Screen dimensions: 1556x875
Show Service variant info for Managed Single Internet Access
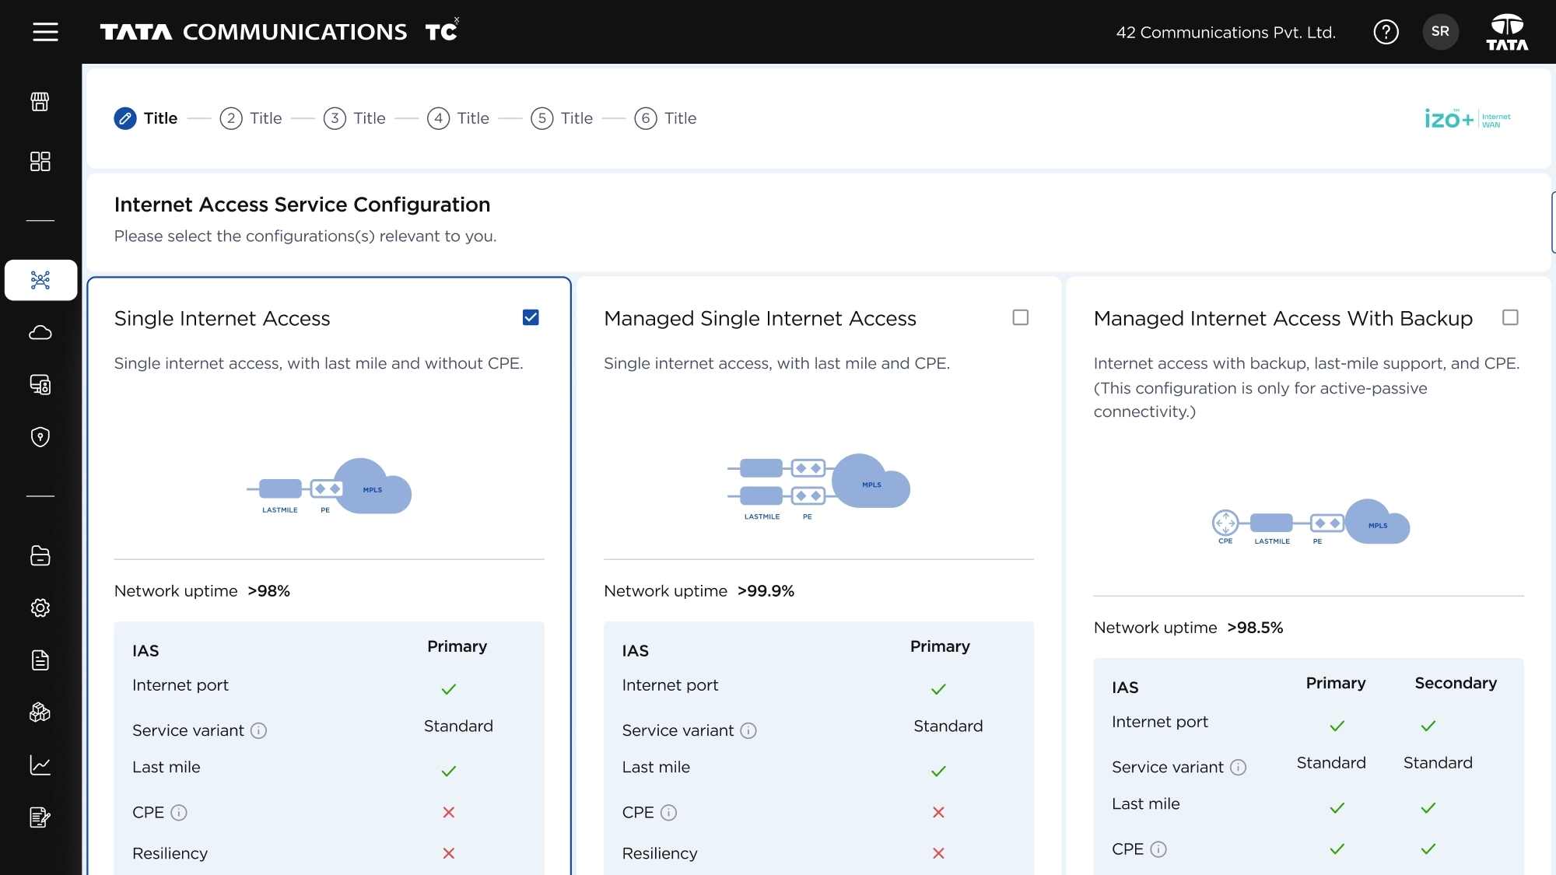pyautogui.click(x=748, y=730)
